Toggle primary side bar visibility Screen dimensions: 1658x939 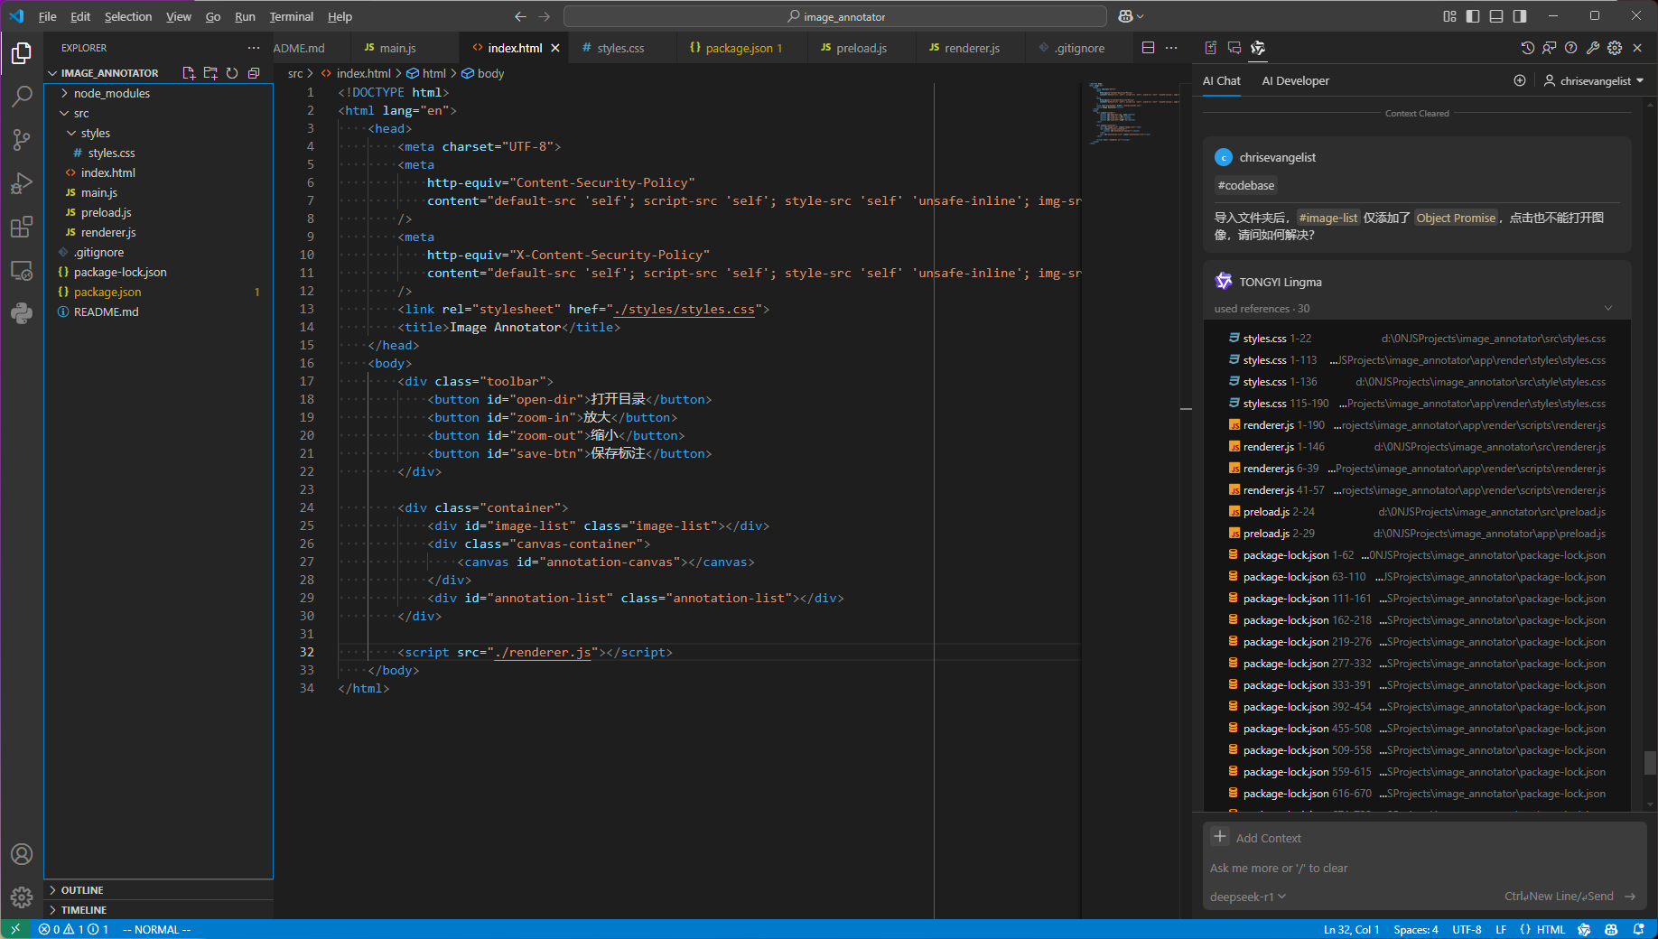pos(1473,16)
